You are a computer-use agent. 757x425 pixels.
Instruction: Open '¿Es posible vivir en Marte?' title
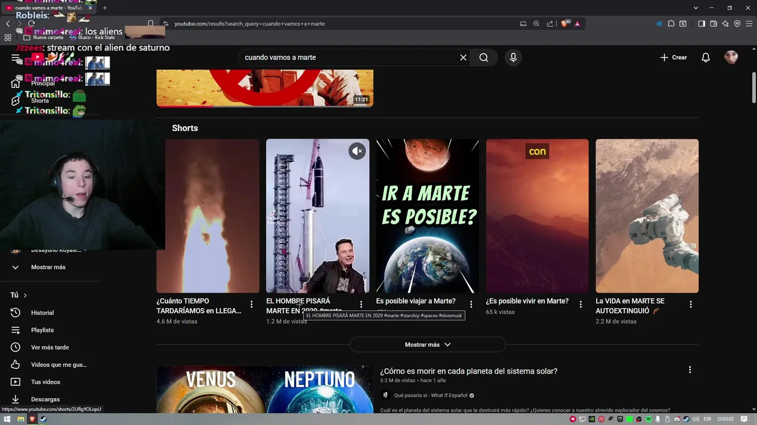click(527, 301)
